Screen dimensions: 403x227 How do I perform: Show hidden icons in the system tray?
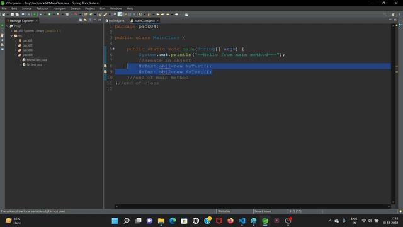click(x=330, y=221)
